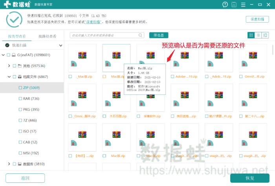Click the Adob...19.zip file name
Image resolution: width=275 pixels, height=186 pixels.
221,77
